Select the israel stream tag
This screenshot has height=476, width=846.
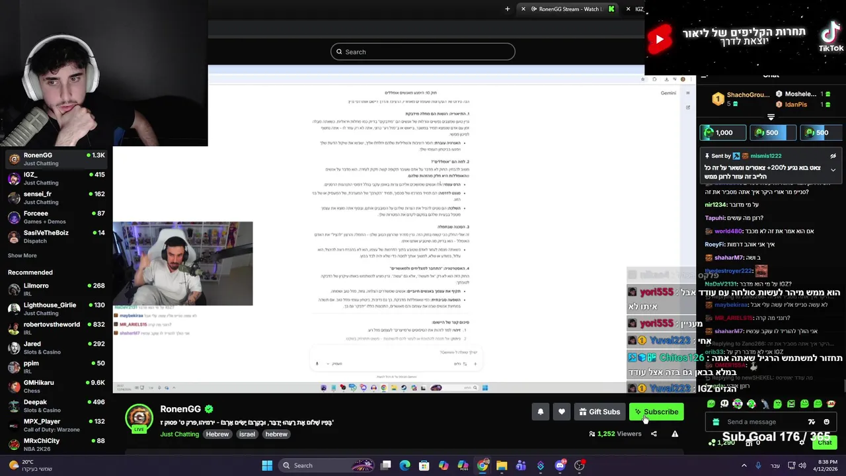(x=247, y=434)
